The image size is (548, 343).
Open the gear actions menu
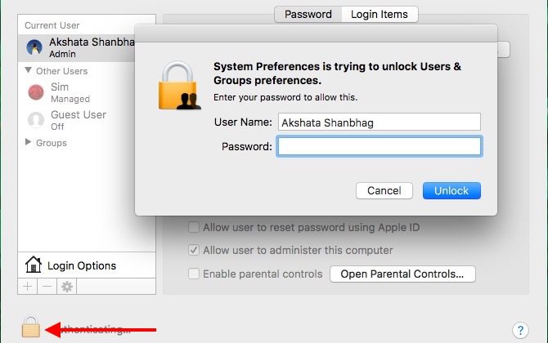[66, 287]
